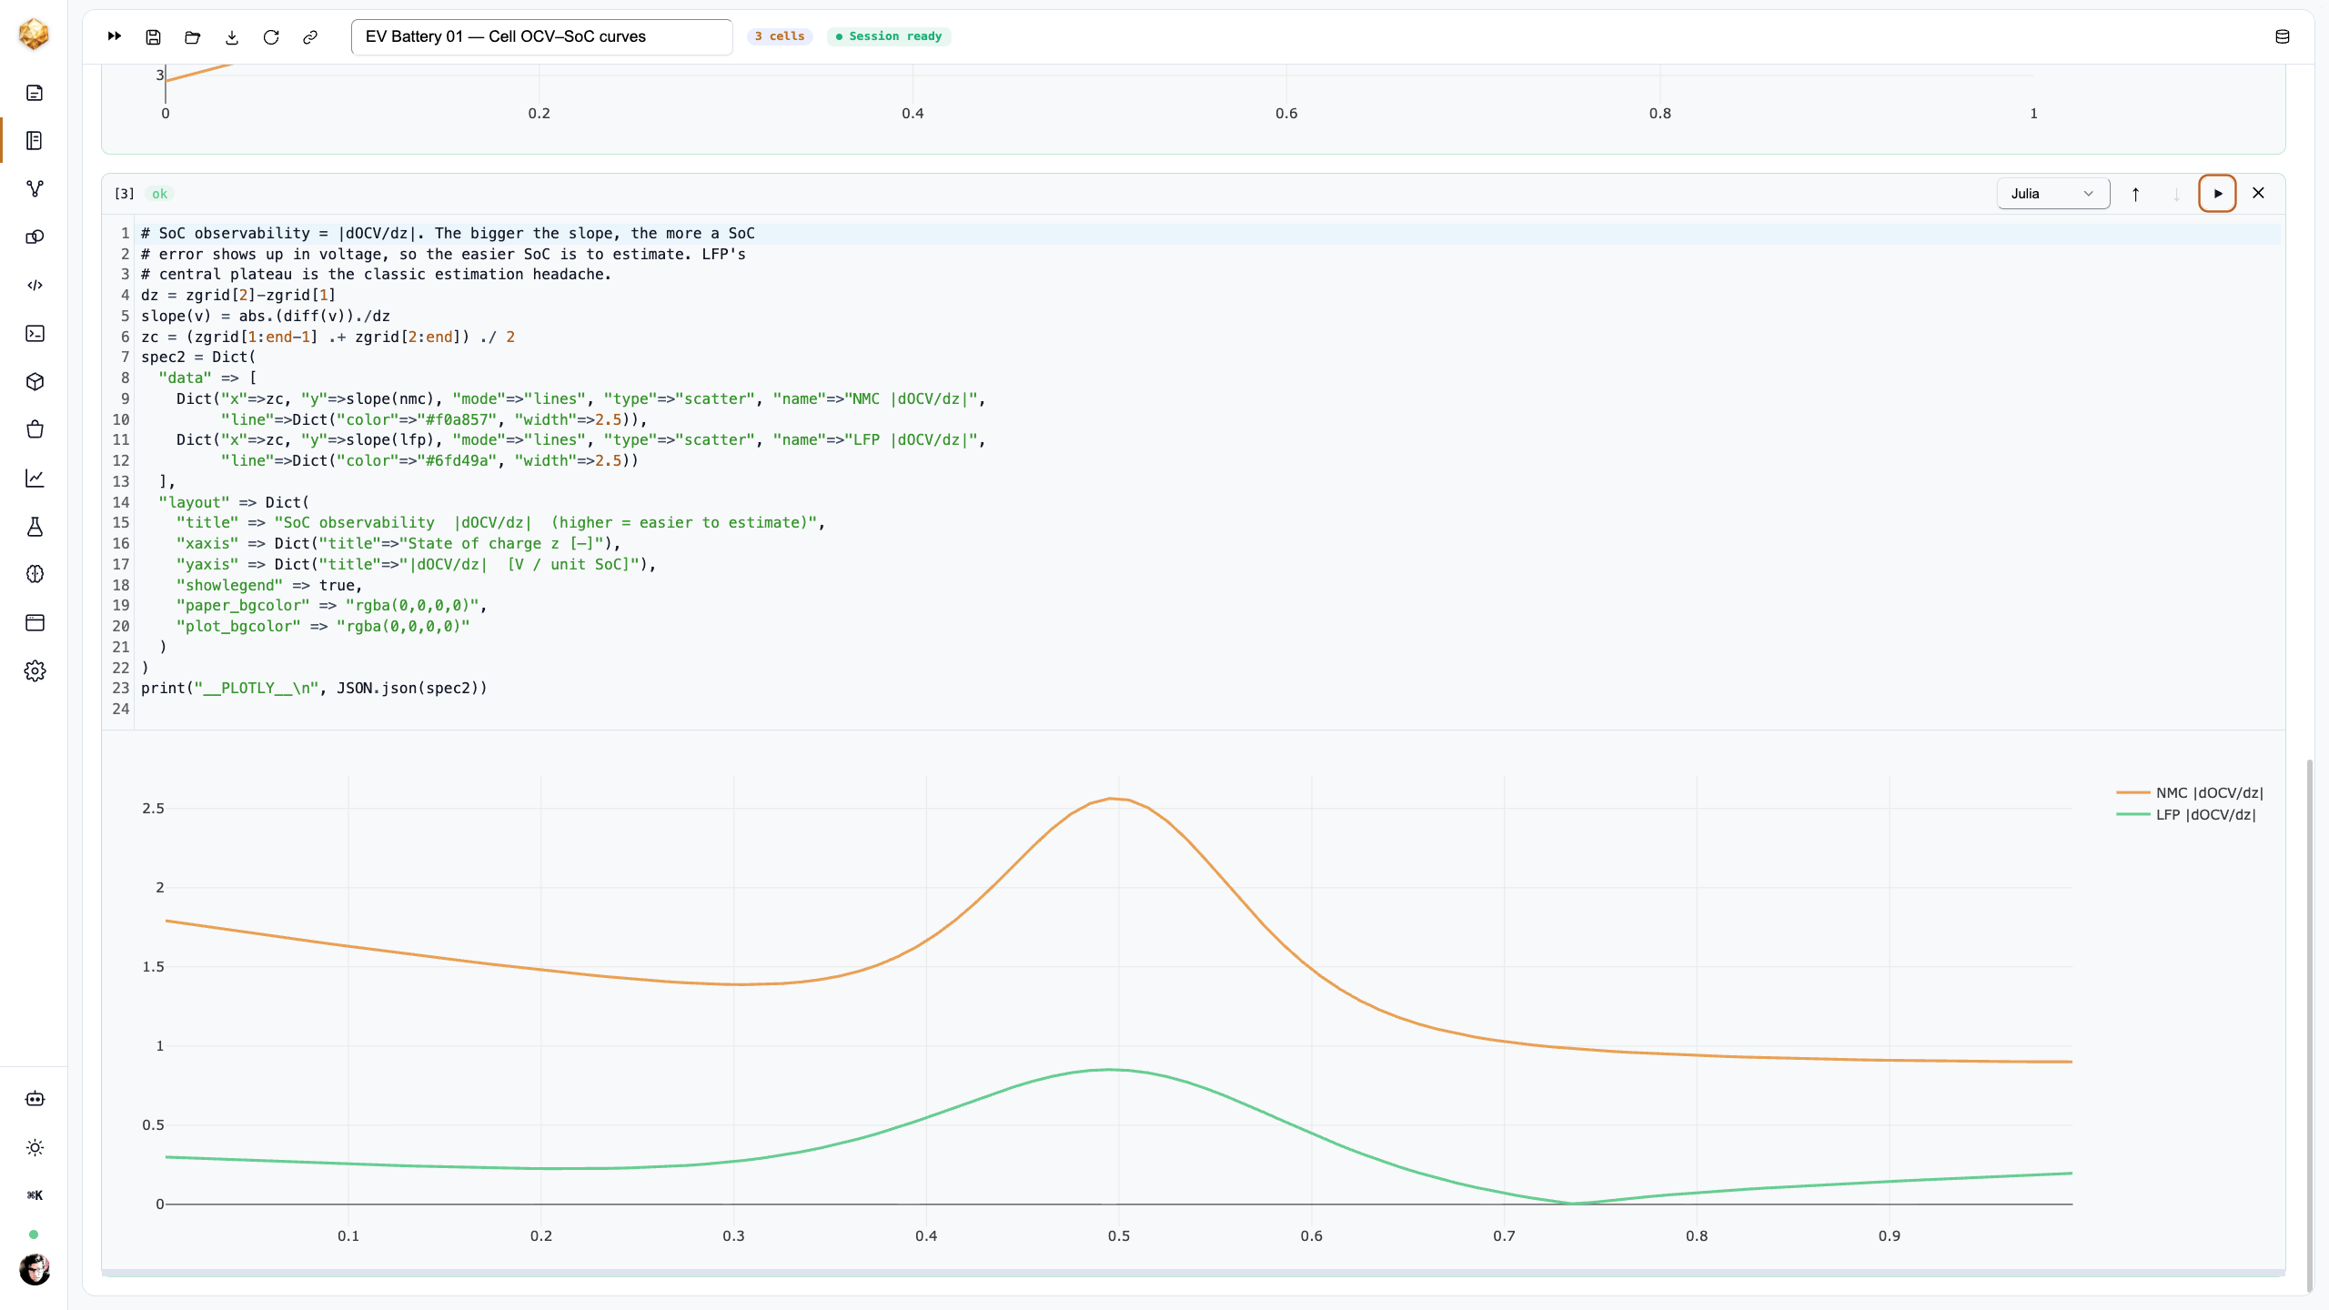2329x1310 pixels.
Task: Open the lab flask sidebar icon
Action: tap(35, 527)
